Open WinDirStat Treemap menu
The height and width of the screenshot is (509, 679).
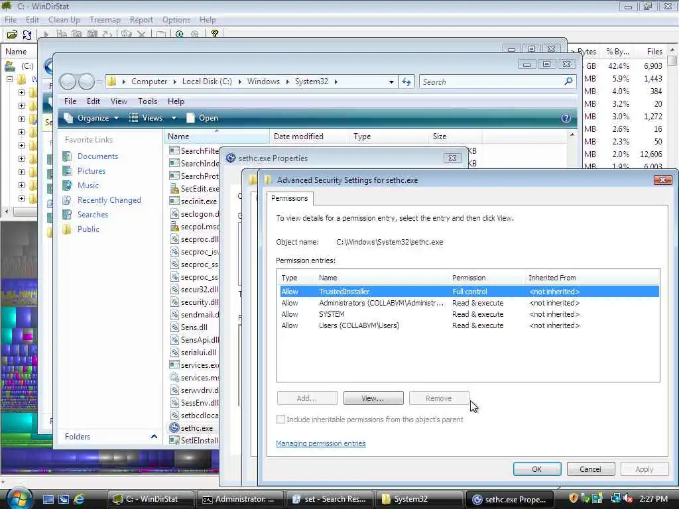(105, 20)
